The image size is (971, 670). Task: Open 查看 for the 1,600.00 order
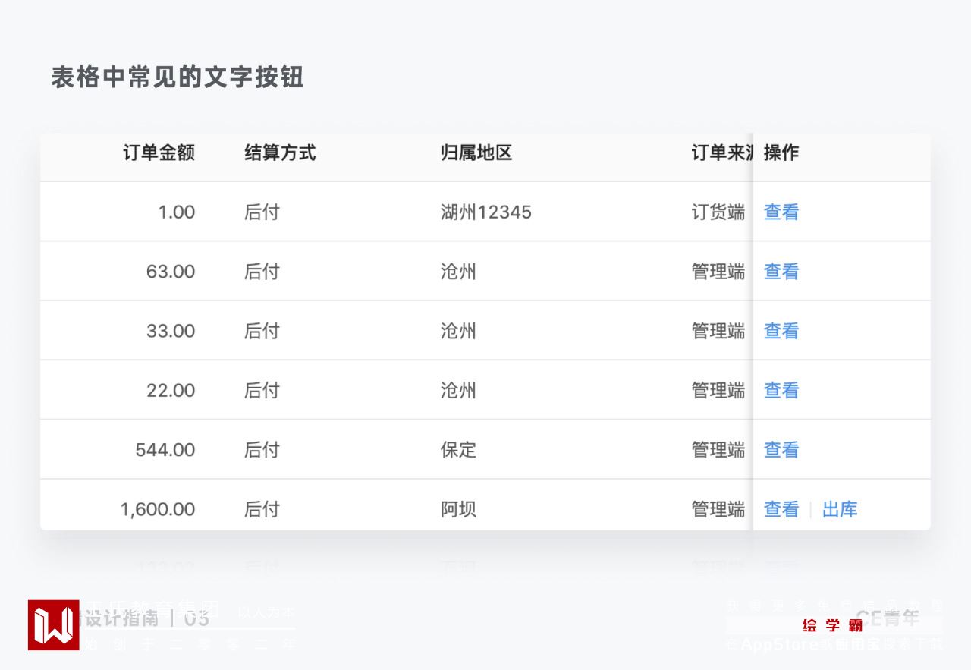[x=781, y=509]
